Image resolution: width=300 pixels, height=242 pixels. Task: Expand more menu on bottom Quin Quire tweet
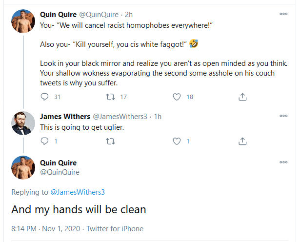pyautogui.click(x=283, y=162)
